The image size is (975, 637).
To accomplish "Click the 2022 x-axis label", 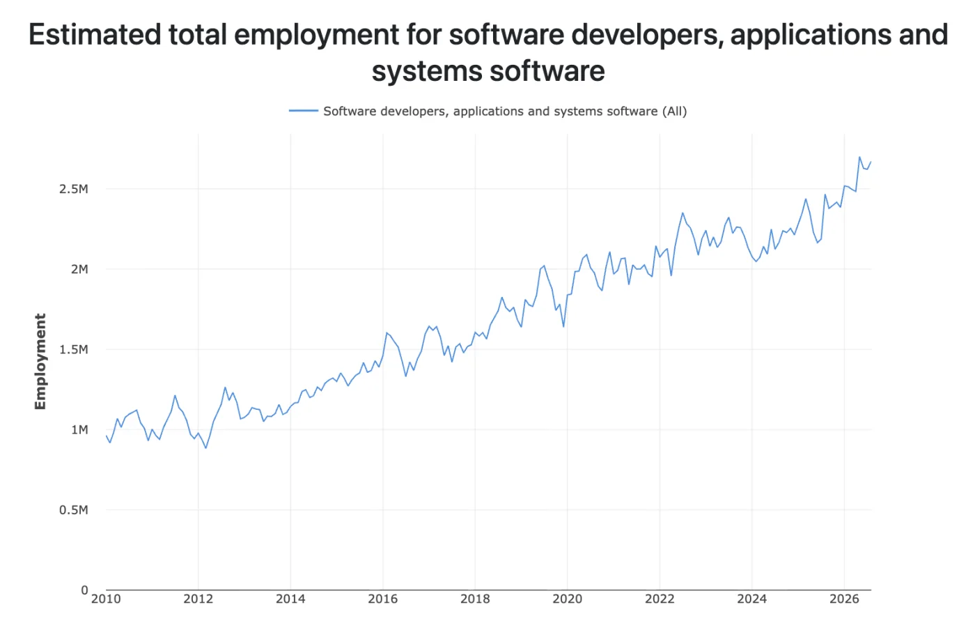I will (660, 599).
